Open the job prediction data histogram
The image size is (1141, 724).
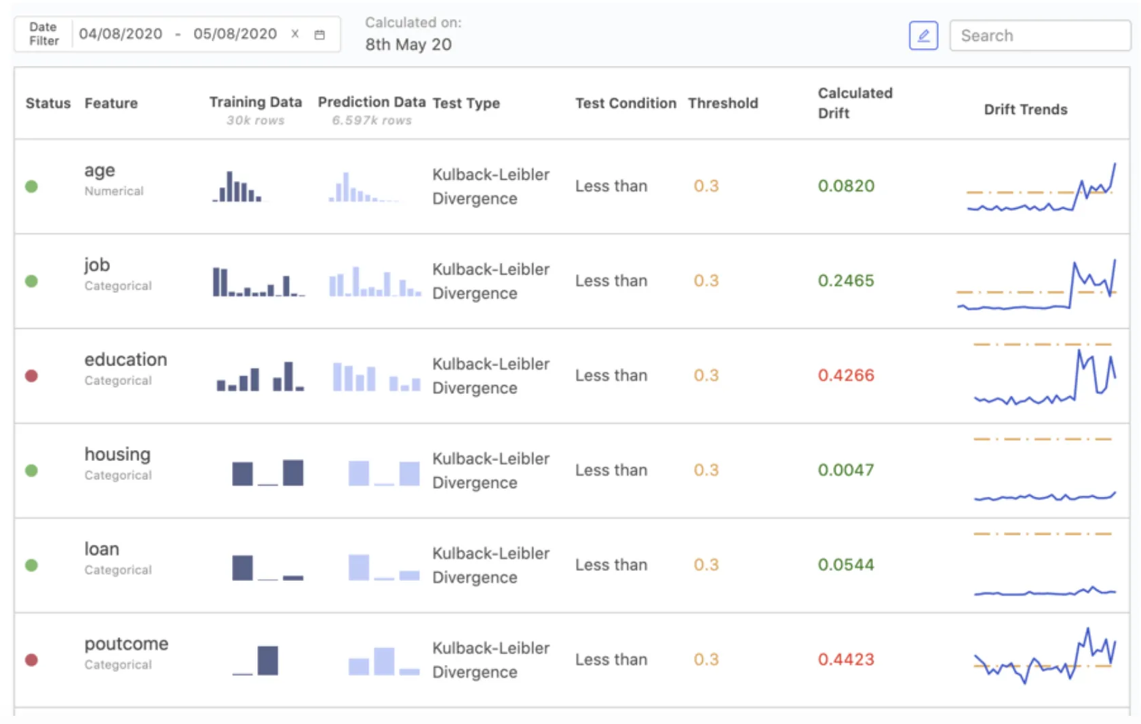pyautogui.click(x=374, y=282)
